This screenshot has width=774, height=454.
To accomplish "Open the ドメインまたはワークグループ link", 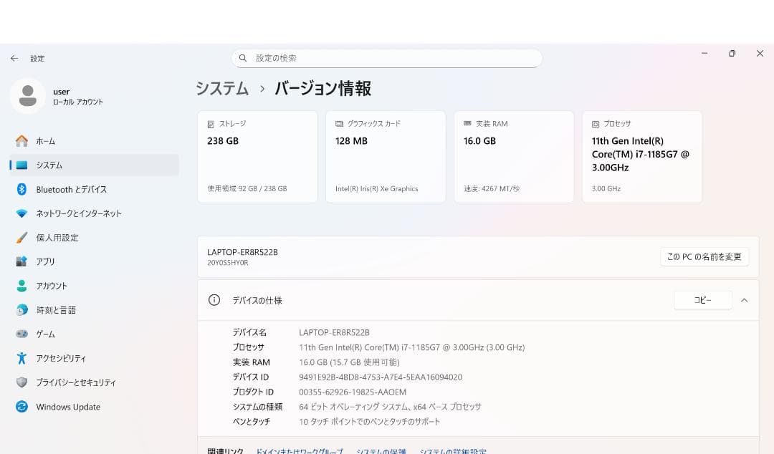I will coord(299,451).
